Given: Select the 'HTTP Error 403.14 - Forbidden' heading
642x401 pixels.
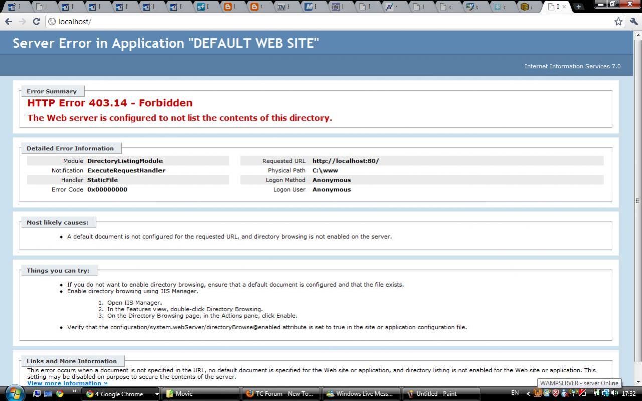Looking at the screenshot, I should (x=110, y=103).
